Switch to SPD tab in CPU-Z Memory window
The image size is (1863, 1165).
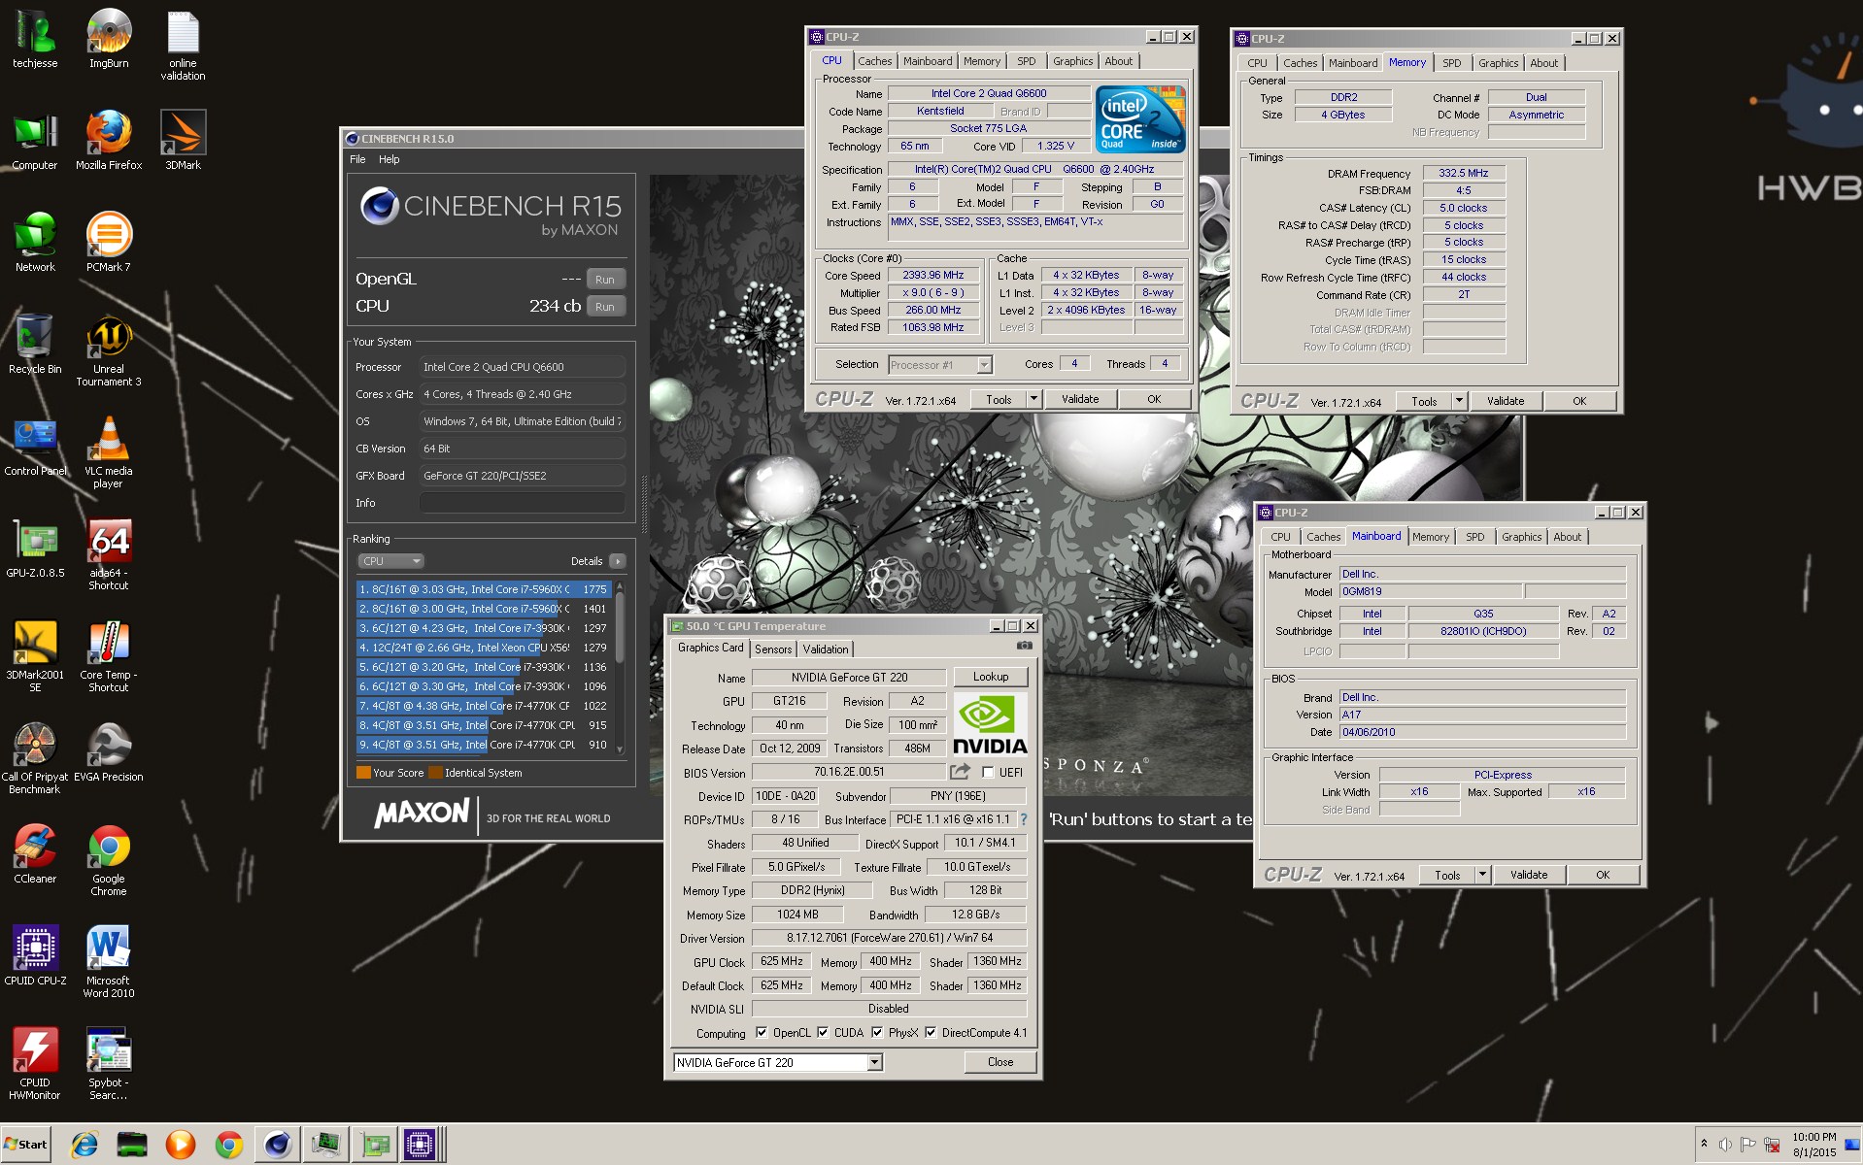point(1451,63)
